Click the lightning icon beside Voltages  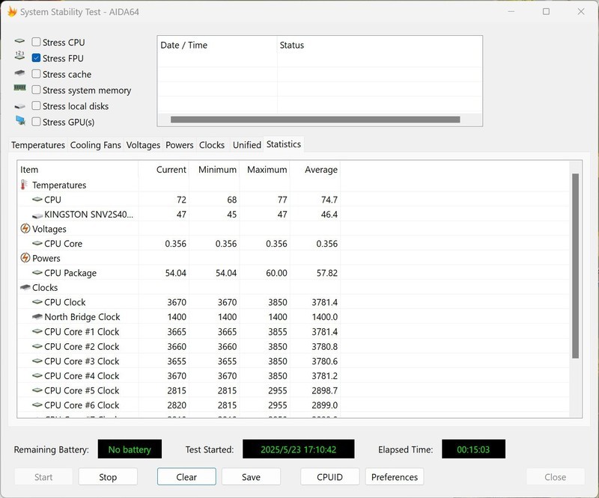click(x=25, y=229)
